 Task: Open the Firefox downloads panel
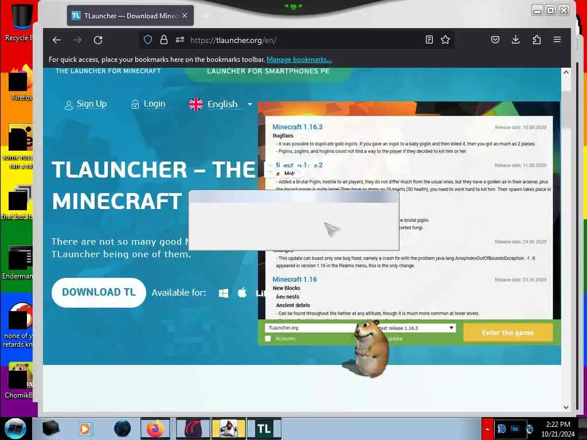(515, 40)
